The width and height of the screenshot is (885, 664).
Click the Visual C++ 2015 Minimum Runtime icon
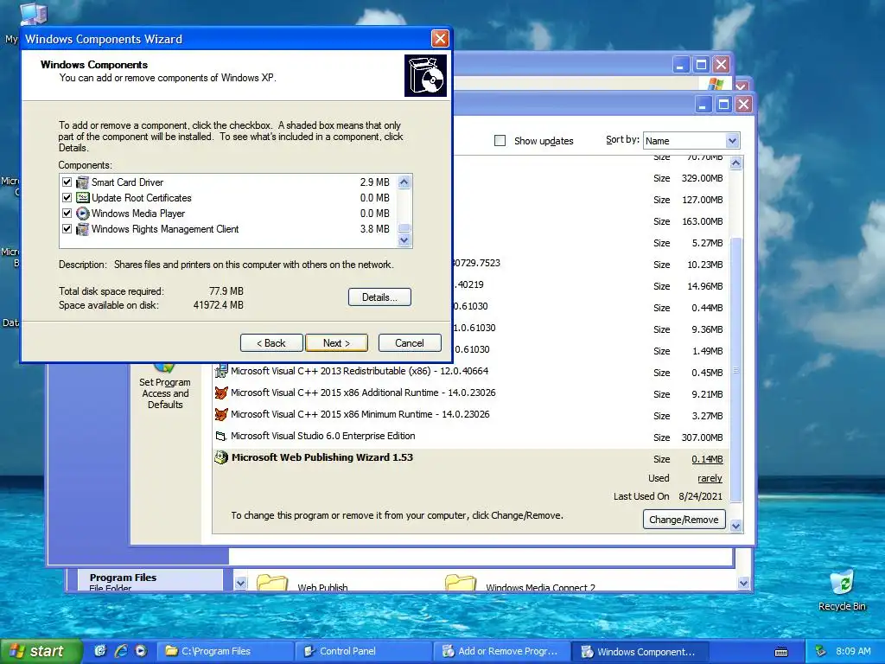pos(221,414)
